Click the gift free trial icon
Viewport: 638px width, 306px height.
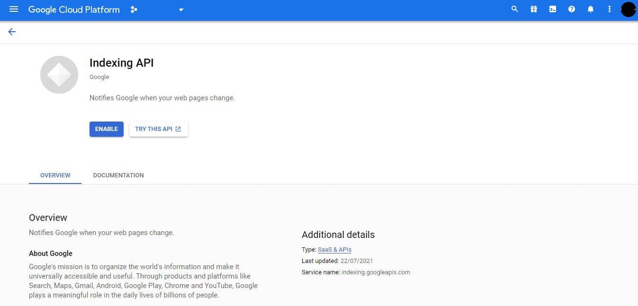(534, 9)
